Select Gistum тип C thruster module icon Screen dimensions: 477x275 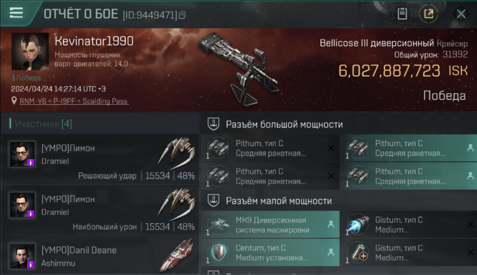coord(357,224)
